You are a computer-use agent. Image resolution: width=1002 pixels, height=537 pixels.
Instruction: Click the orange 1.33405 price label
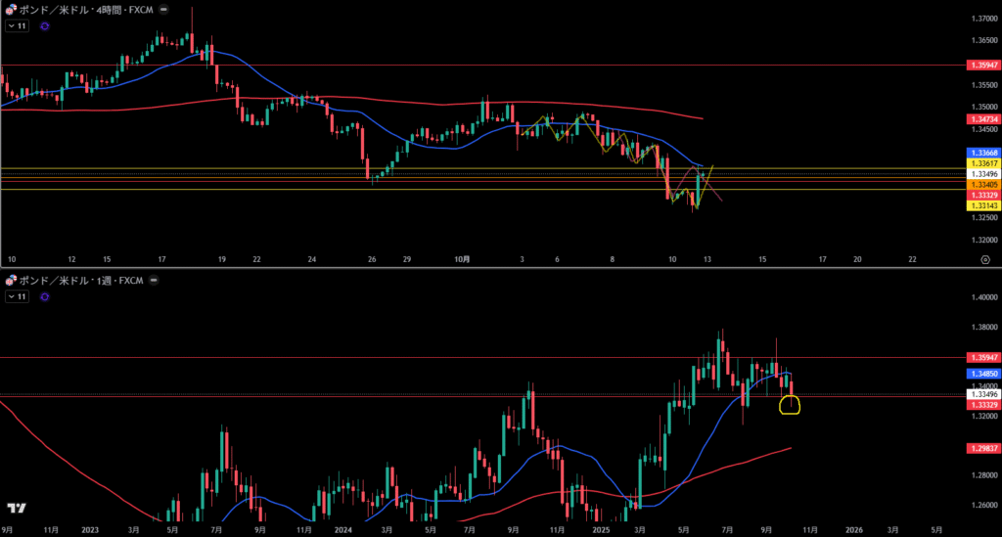(x=981, y=184)
